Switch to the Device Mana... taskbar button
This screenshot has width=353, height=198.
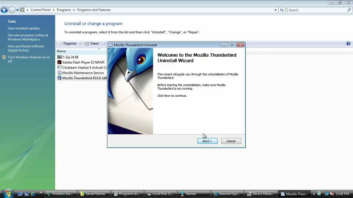[261, 194]
